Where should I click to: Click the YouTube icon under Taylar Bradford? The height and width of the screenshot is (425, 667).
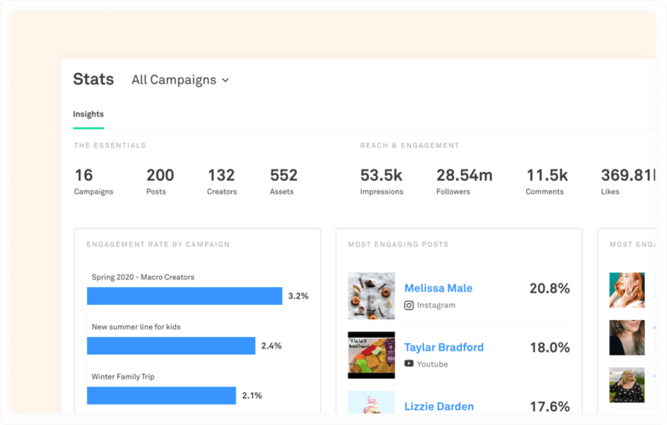pos(410,364)
